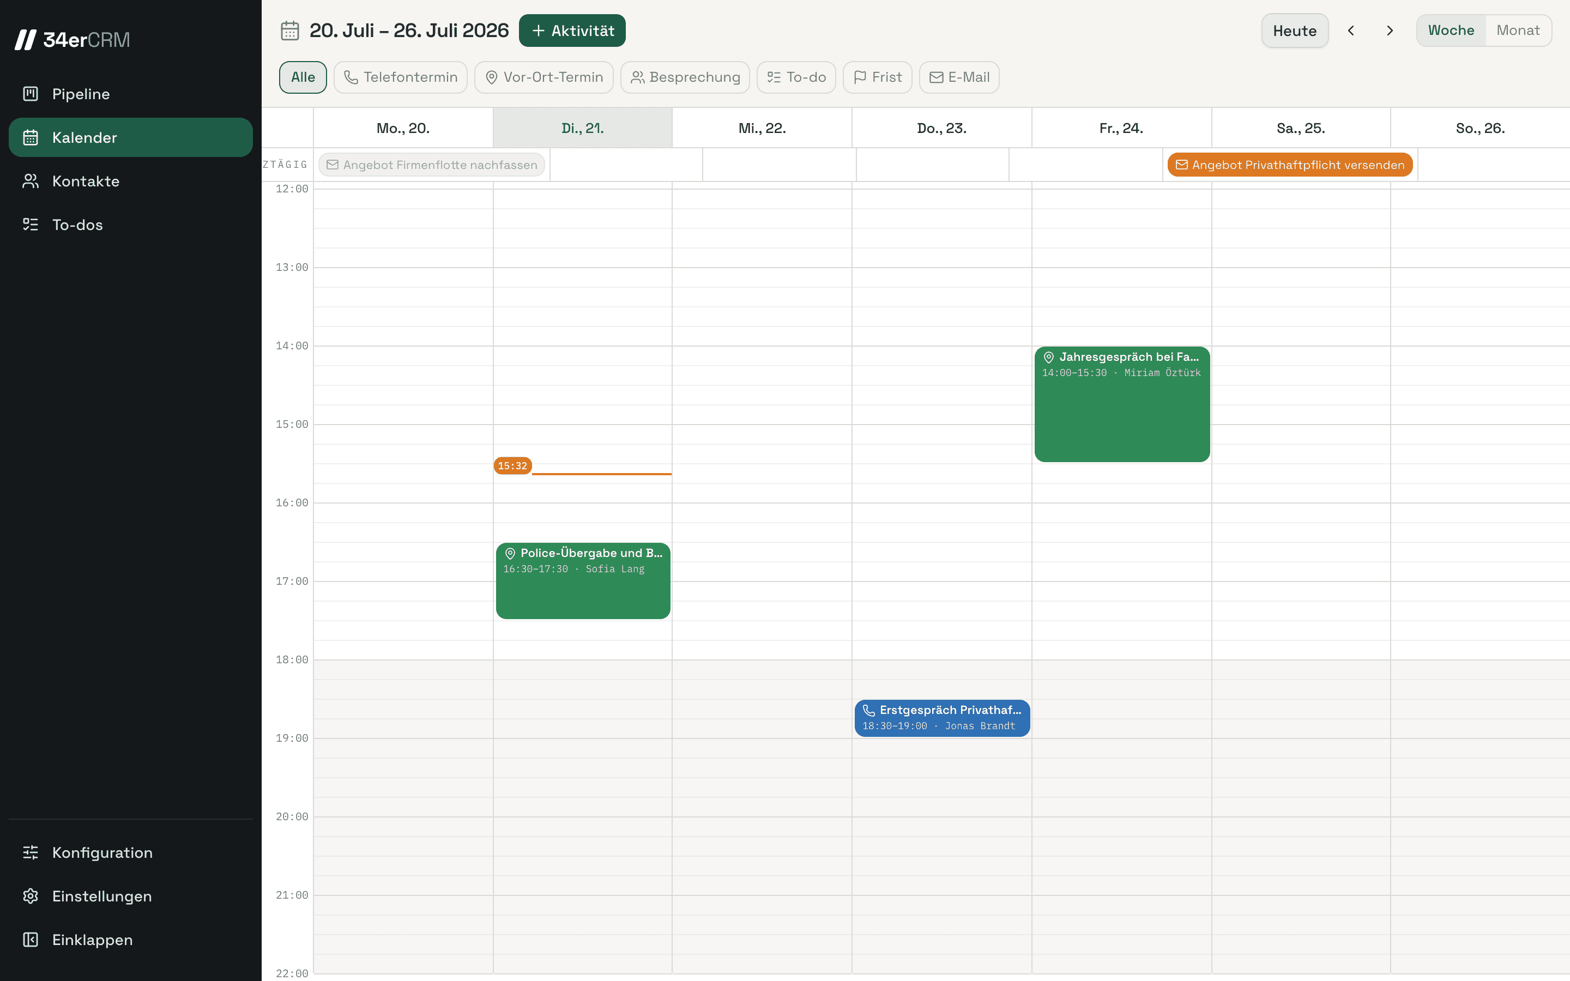Click the 14:00 time label
Screen dimensions: 1570x981
pyautogui.click(x=292, y=346)
